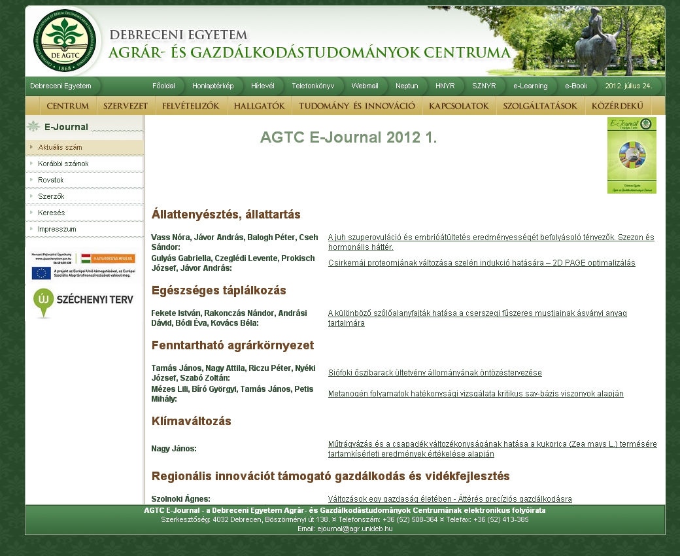
Task: Open the HALLGATÓK menu
Action: pos(260,106)
